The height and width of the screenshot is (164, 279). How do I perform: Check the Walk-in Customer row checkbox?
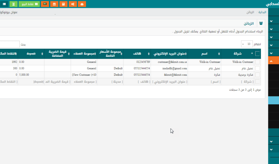point(257,62)
